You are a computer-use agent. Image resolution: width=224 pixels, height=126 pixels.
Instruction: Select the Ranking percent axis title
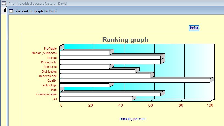(132, 119)
